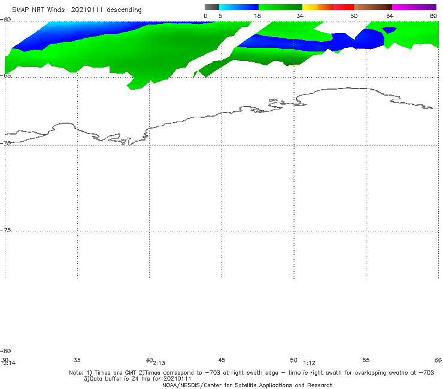
Task: Click the small blue patch enclosed by green at the top-right of the map
Action: click(390, 30)
